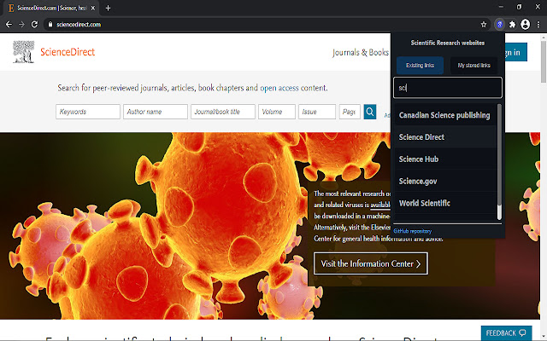
Task: Open the Science.gov result
Action: (x=445, y=181)
